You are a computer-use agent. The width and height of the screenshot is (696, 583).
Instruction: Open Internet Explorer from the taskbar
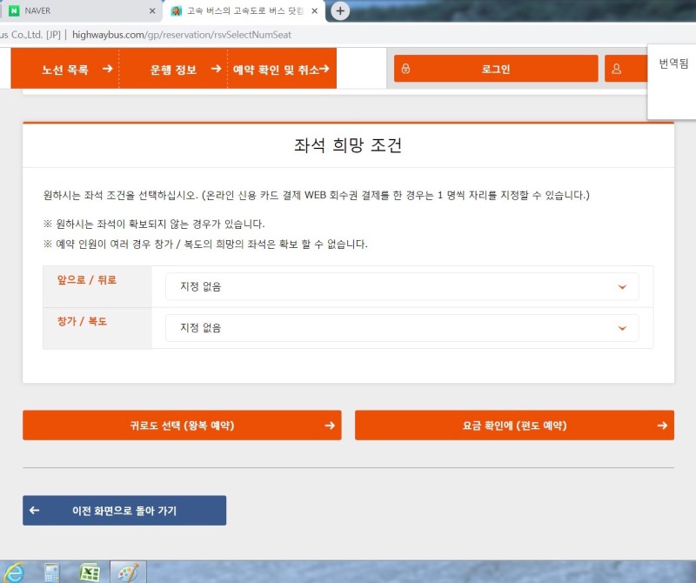[x=13, y=572]
